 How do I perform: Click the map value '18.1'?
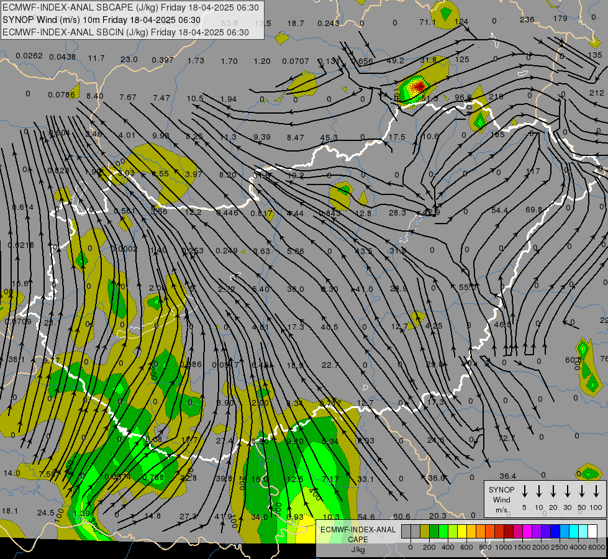click(10, 511)
